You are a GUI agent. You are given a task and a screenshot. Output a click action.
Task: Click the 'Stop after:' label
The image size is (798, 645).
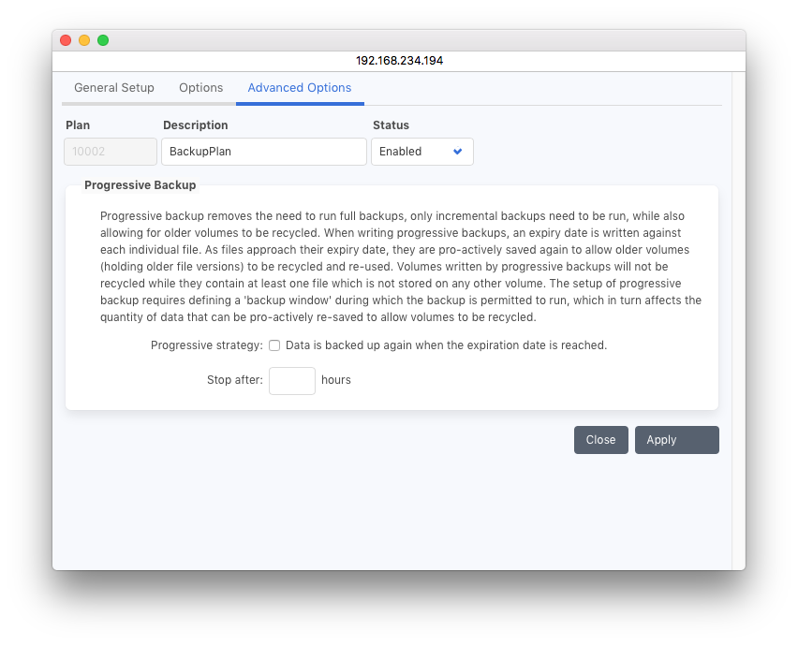(234, 380)
